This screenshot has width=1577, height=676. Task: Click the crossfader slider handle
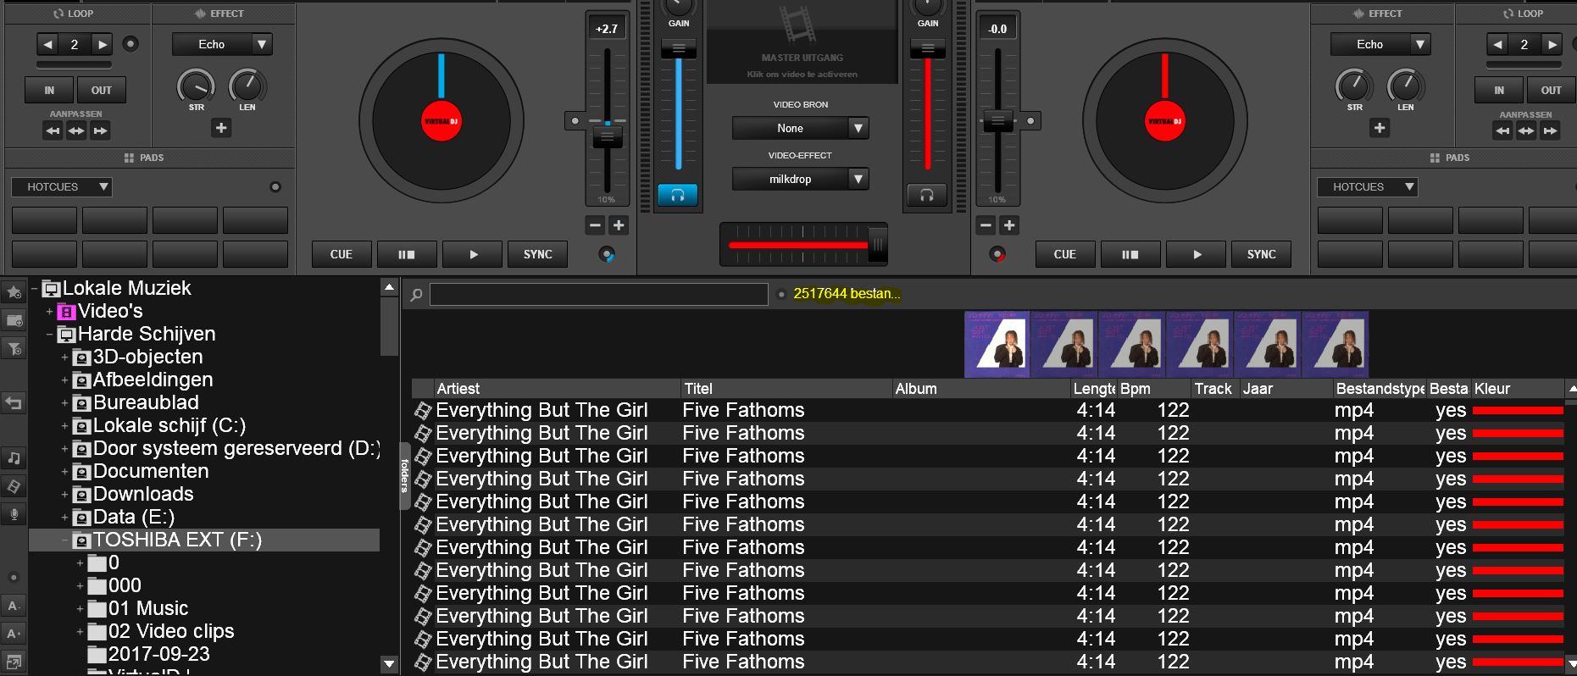coord(878,245)
